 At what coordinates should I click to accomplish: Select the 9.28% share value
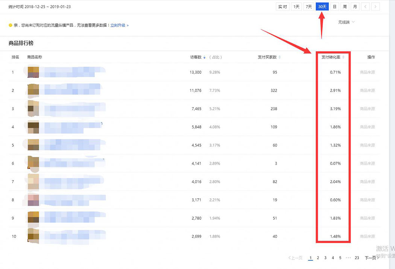coord(215,72)
